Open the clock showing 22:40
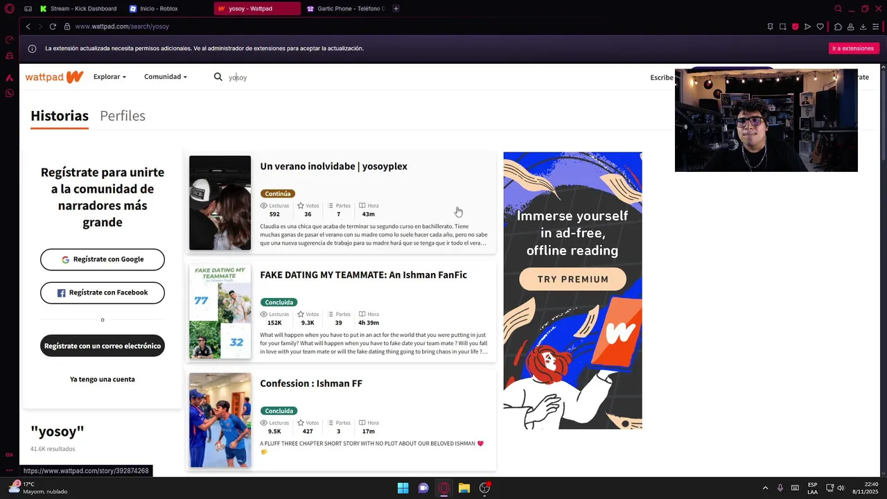 (x=866, y=488)
